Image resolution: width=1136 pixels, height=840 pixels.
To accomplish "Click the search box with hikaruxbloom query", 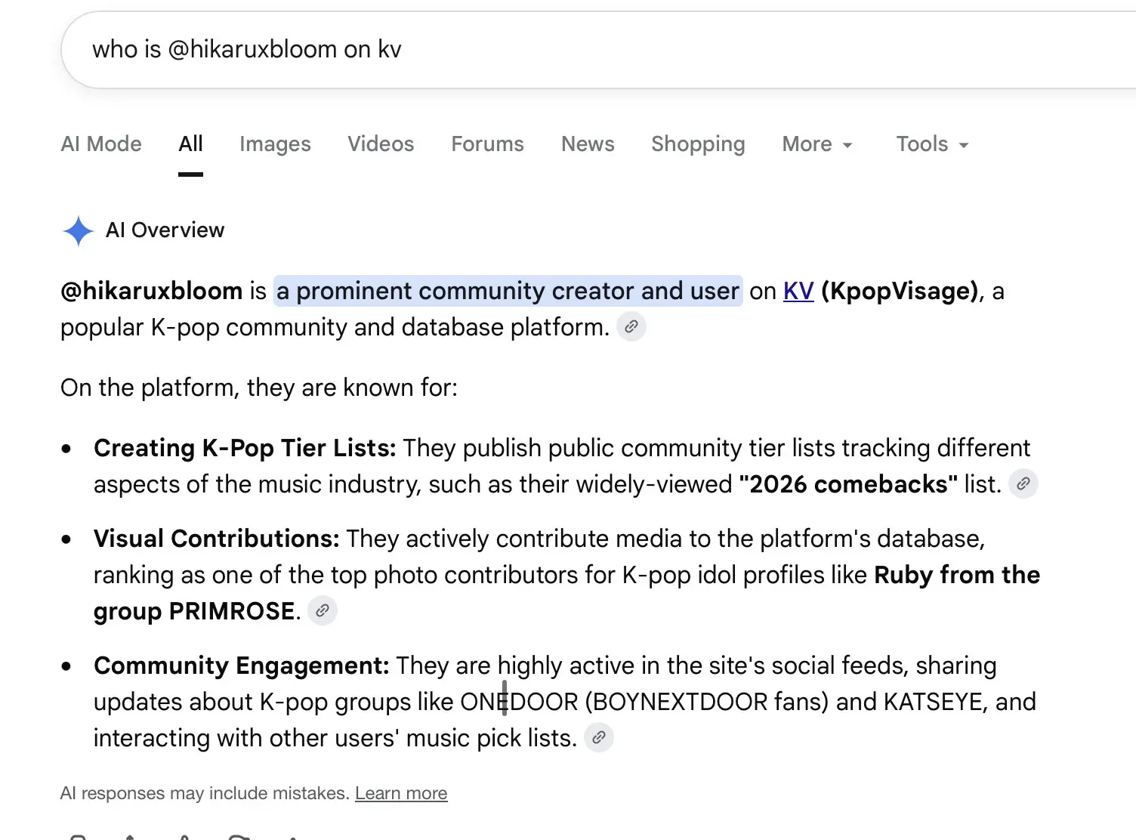I will (598, 50).
